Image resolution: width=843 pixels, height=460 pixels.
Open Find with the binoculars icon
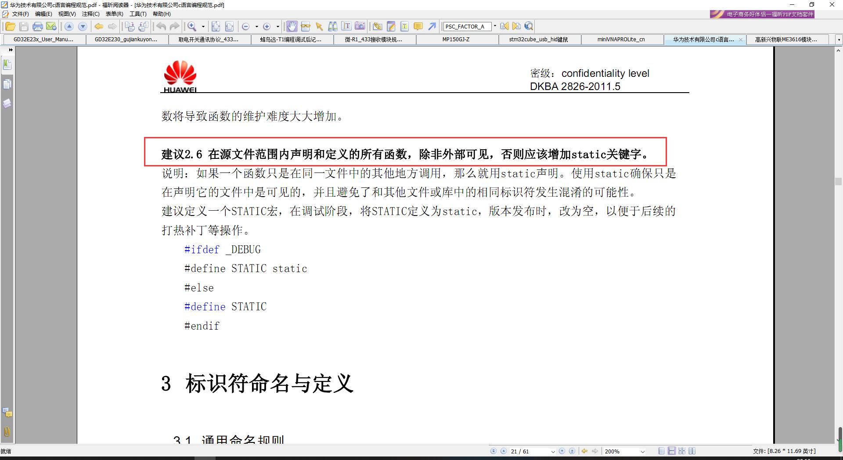[x=332, y=26]
